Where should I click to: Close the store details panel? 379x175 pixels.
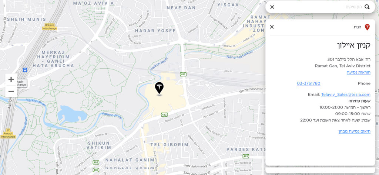(x=272, y=27)
